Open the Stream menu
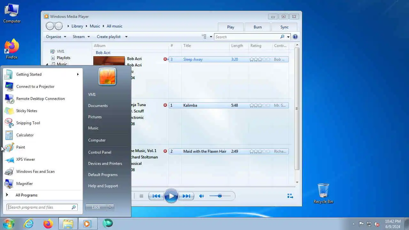Viewport: 409px width, 230px height. click(x=81, y=37)
